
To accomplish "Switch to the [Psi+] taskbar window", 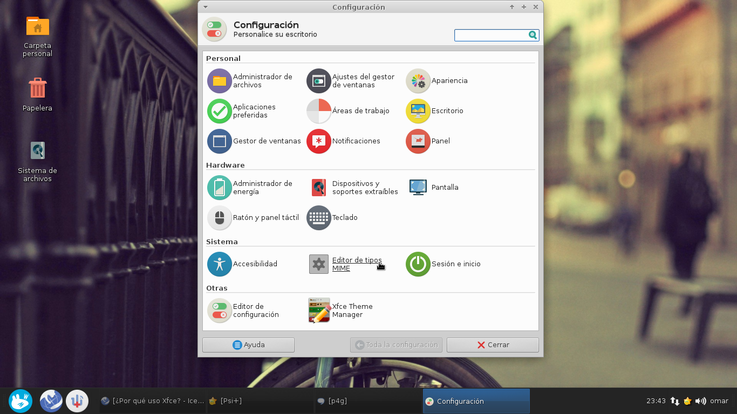I will click(260, 401).
